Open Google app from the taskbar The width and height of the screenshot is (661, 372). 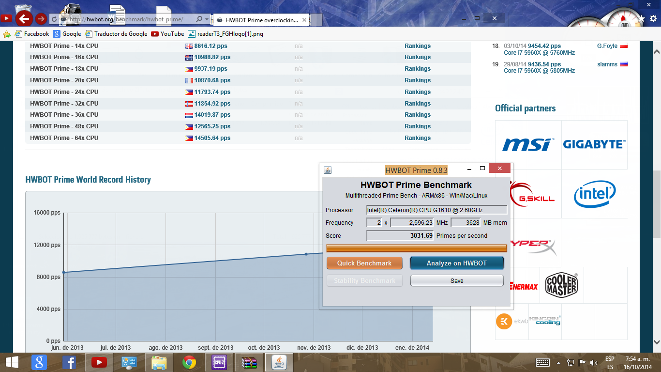coord(39,362)
